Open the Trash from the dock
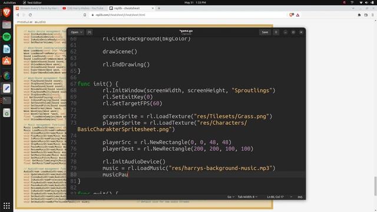Viewport: 377px width, 212px height. [6, 112]
